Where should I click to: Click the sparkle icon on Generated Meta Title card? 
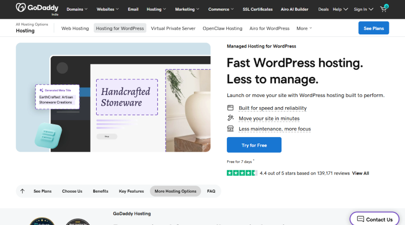pos(42,91)
